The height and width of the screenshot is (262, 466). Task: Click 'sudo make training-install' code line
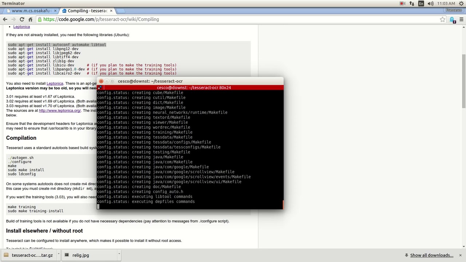35,211
